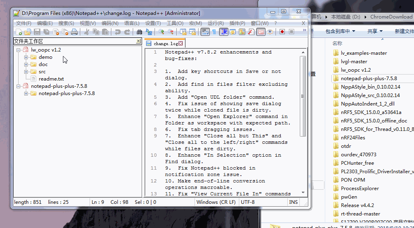Viewport: 414px width, 228px height.
Task: Click the editor vertical scrollbar thumb
Action: click(303, 96)
